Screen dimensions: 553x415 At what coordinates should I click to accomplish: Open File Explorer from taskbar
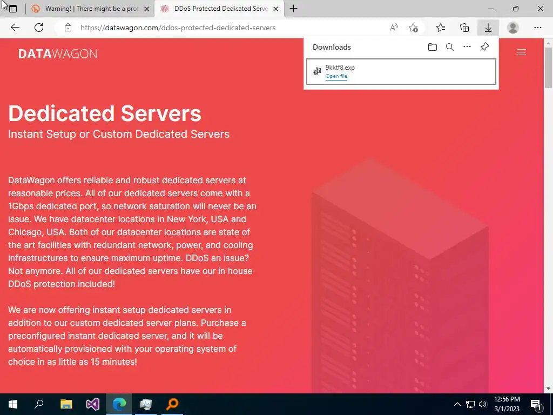pos(66,404)
